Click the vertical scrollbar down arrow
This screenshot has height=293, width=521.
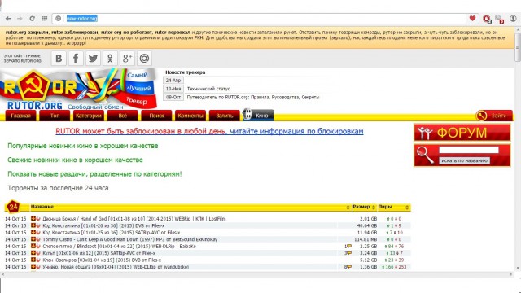point(518,268)
